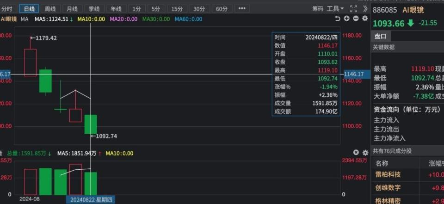The width and height of the screenshot is (444, 204).
Task: Expand toolbar with double chevron icon
Action: (365, 8)
